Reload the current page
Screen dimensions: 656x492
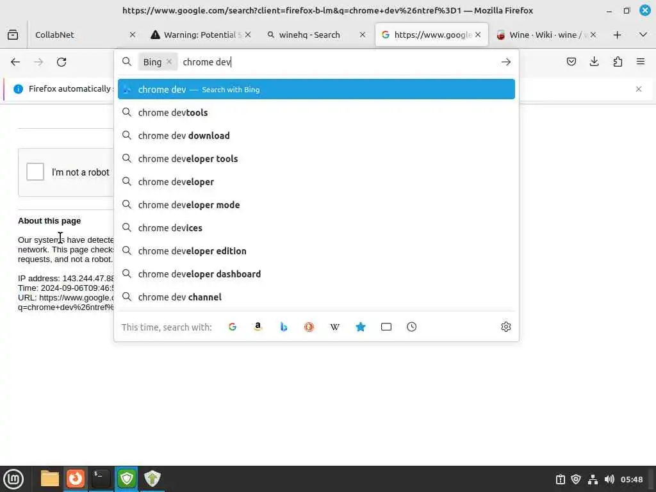(61, 62)
